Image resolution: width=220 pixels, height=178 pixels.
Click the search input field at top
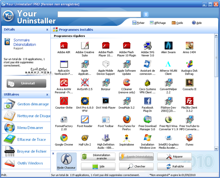pyautogui.click(x=99, y=14)
